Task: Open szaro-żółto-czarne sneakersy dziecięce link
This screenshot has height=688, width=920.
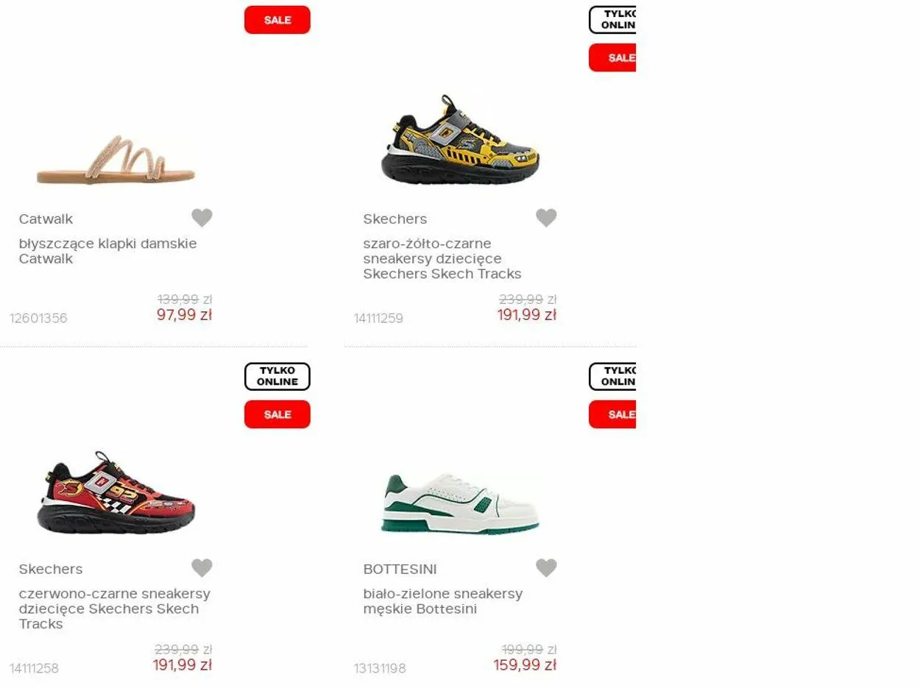Action: 442,258
